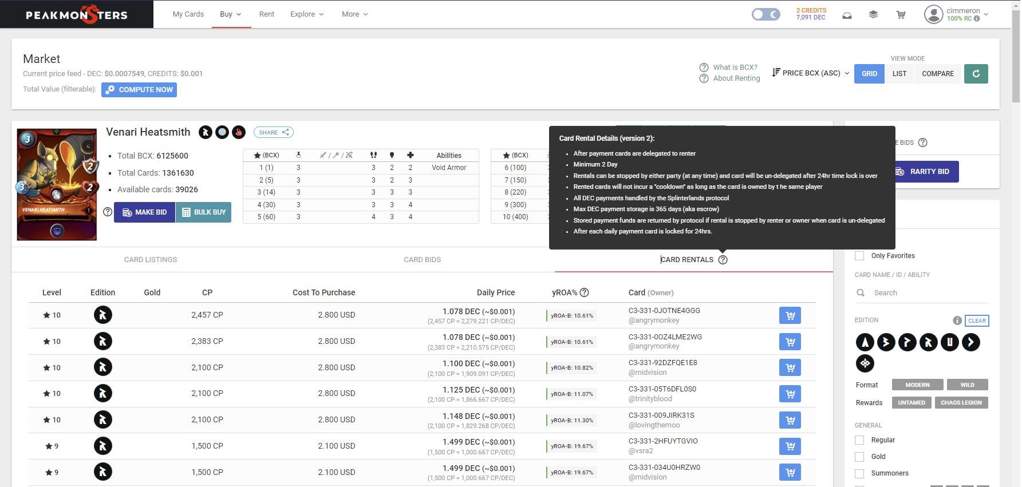Open the inbox tray icon in header
Screen dimensions: 1022x487
[847, 15]
